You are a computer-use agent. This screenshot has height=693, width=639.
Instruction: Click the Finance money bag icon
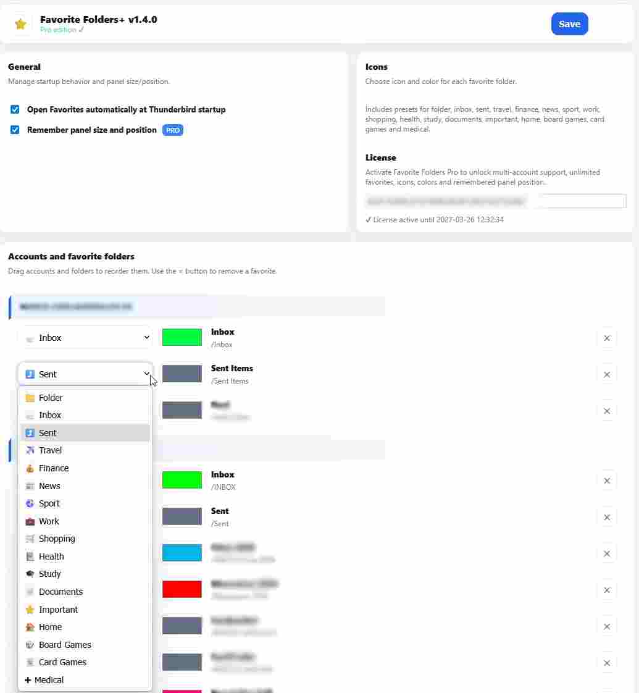pyautogui.click(x=30, y=469)
